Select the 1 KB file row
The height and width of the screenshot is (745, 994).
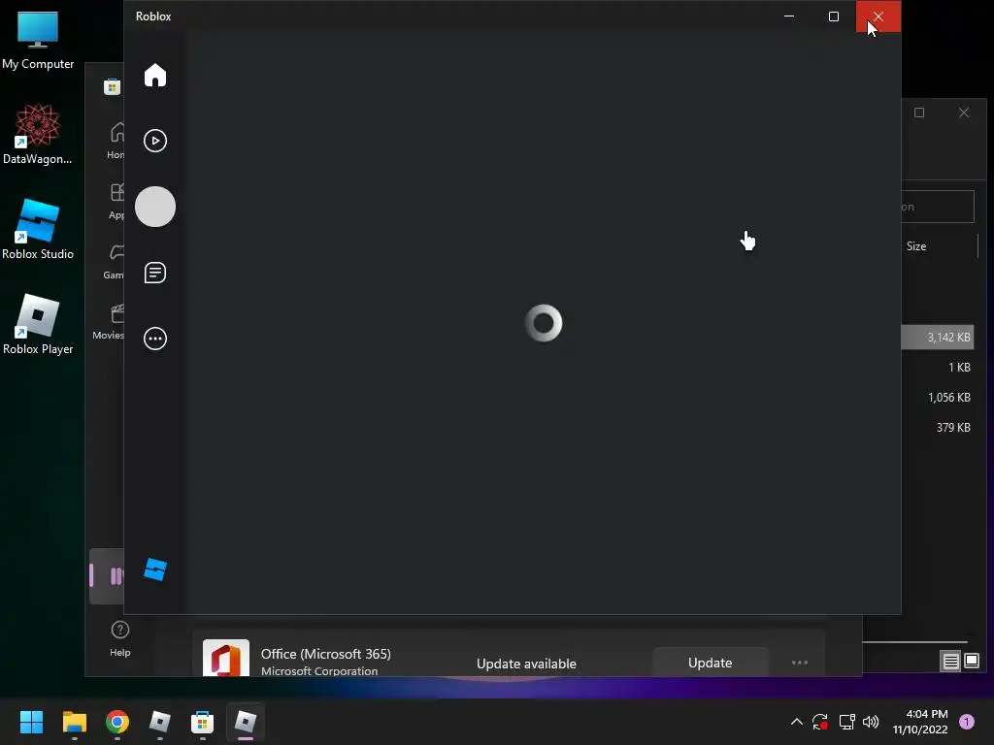tap(938, 368)
